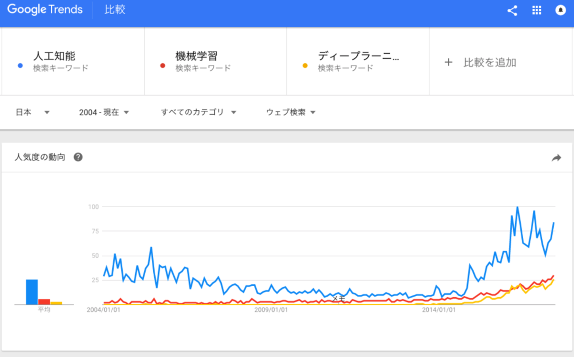
Task: Click the help icon beside 人気度の動向
Action: pos(78,157)
